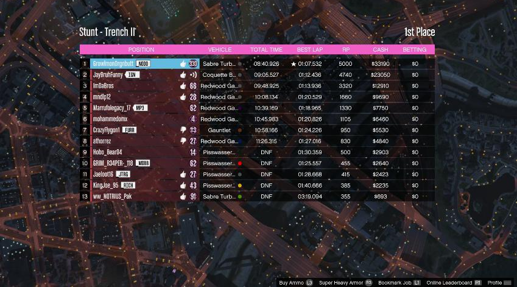This screenshot has width=517, height=287.
Task: Click the Stunt - Trench II title
Action: pyautogui.click(x=107, y=32)
